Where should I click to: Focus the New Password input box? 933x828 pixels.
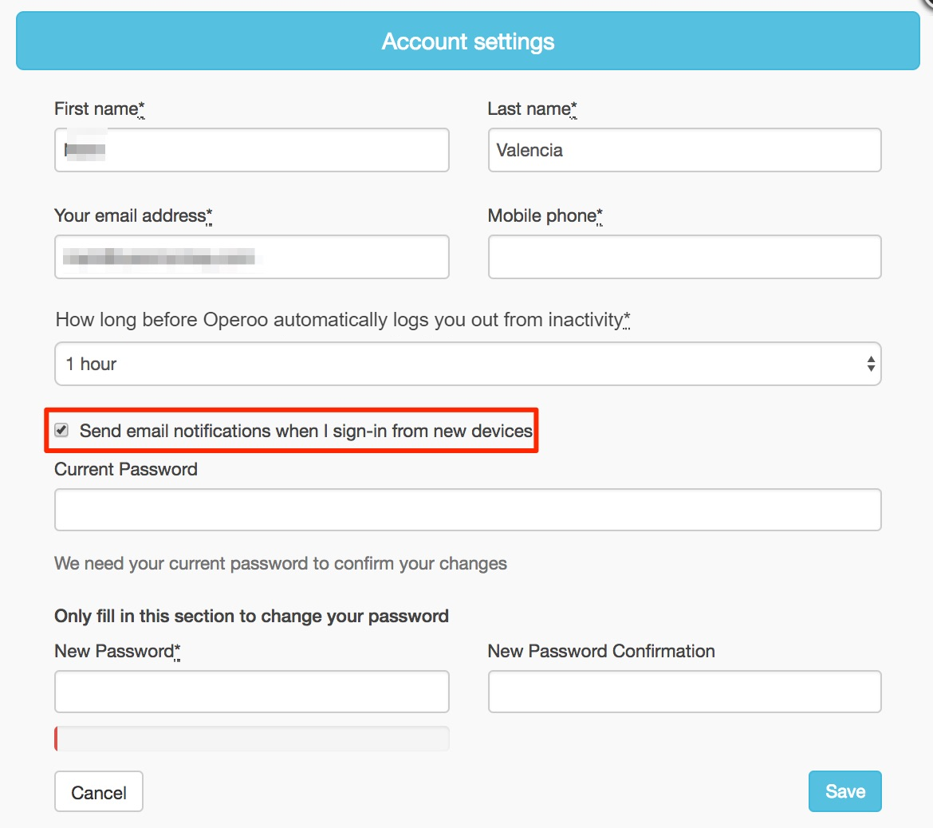coord(251,691)
